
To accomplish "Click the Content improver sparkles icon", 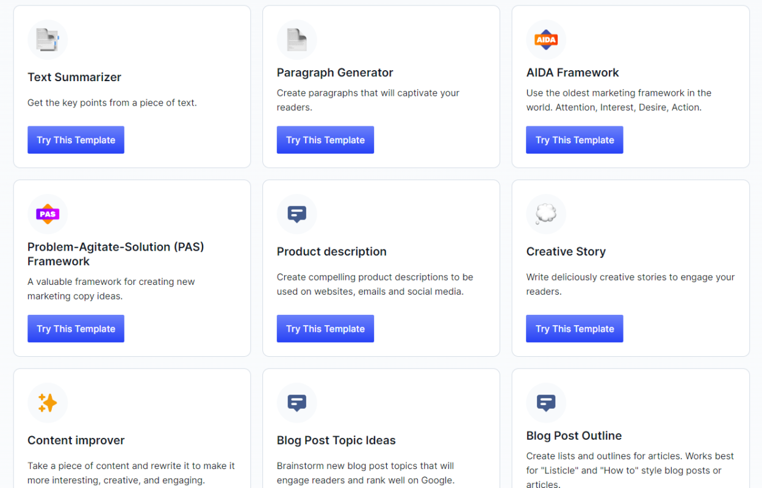I will coord(48,403).
